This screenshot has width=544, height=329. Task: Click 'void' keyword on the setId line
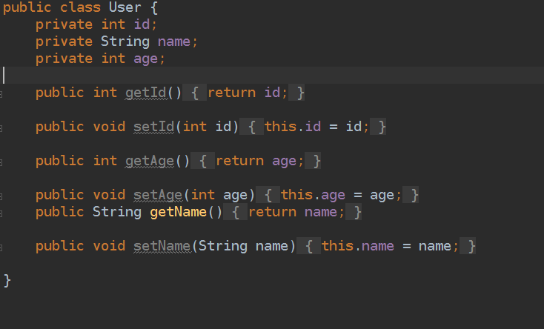(109, 127)
